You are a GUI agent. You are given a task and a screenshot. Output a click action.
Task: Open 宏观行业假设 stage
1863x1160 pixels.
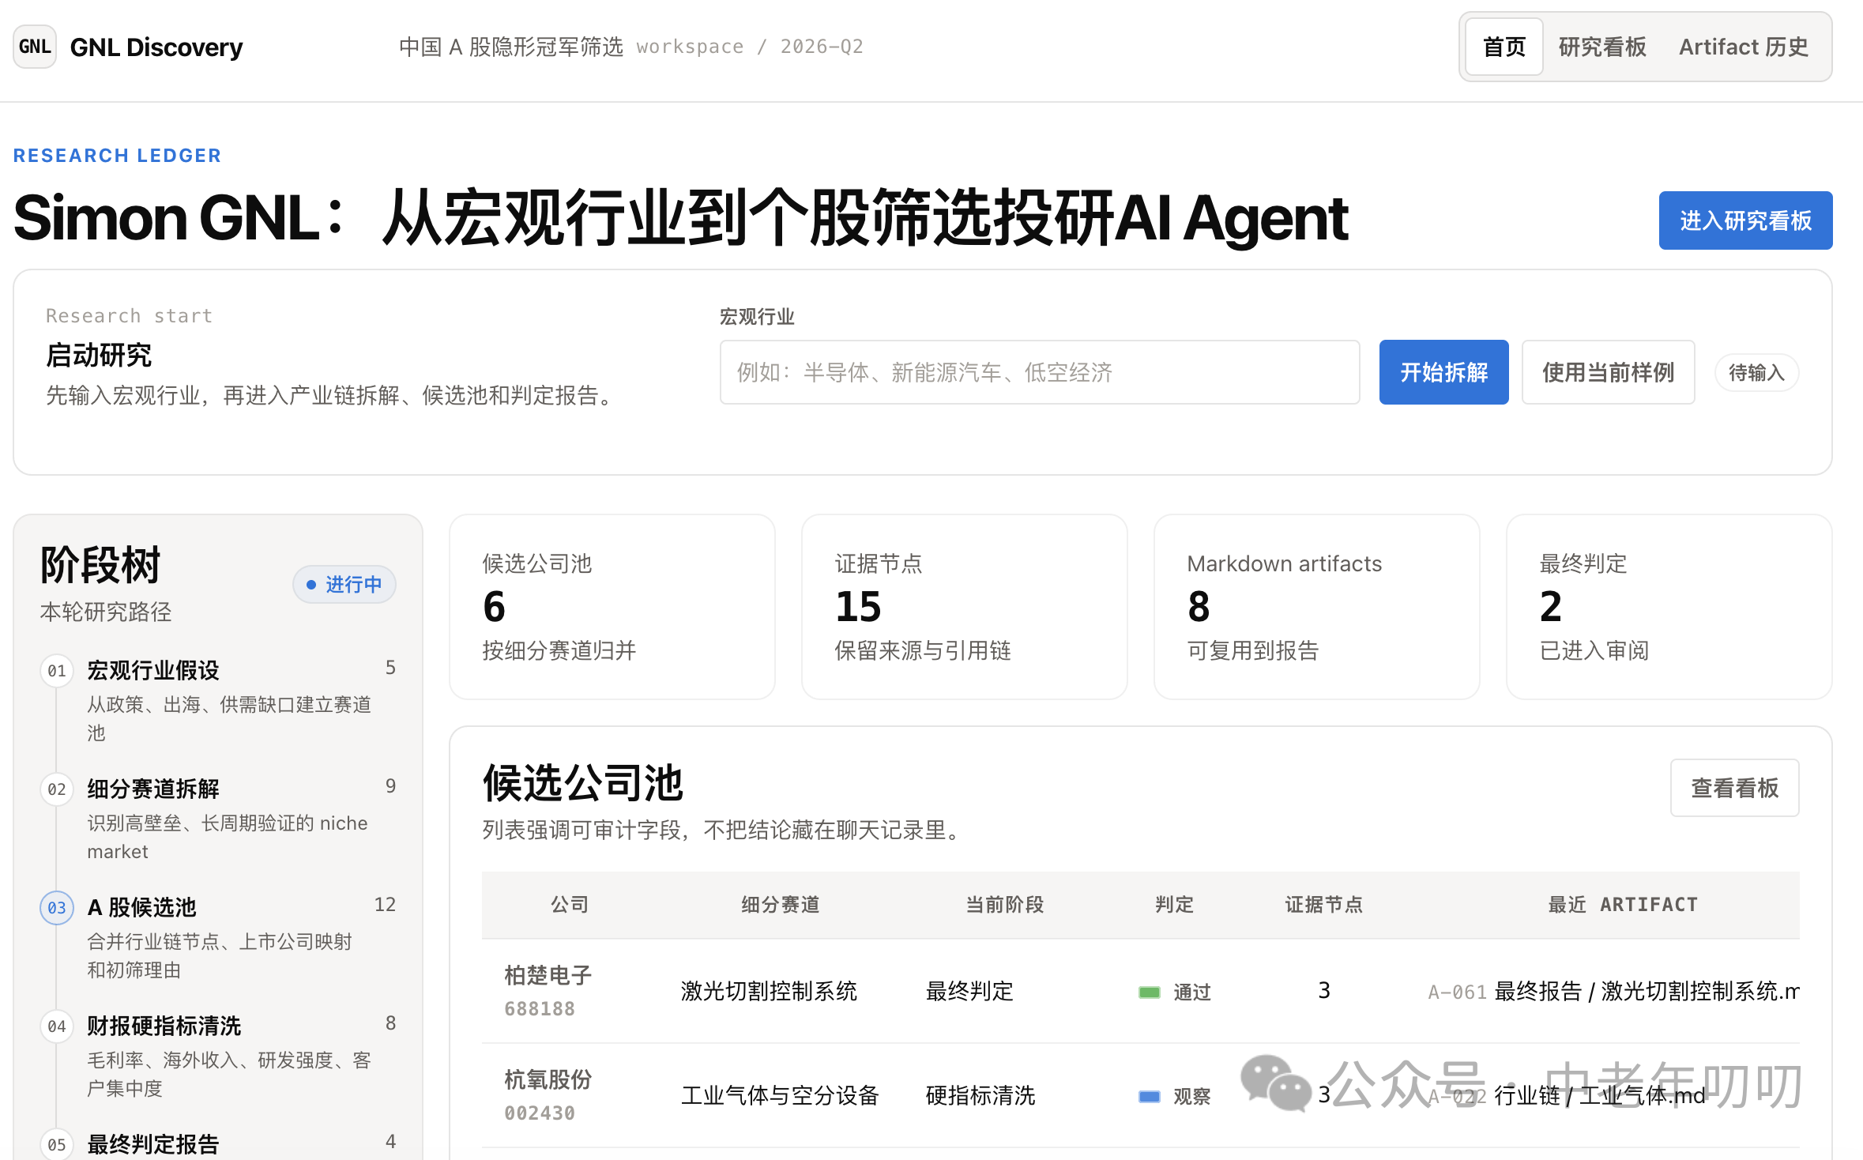[x=152, y=671]
